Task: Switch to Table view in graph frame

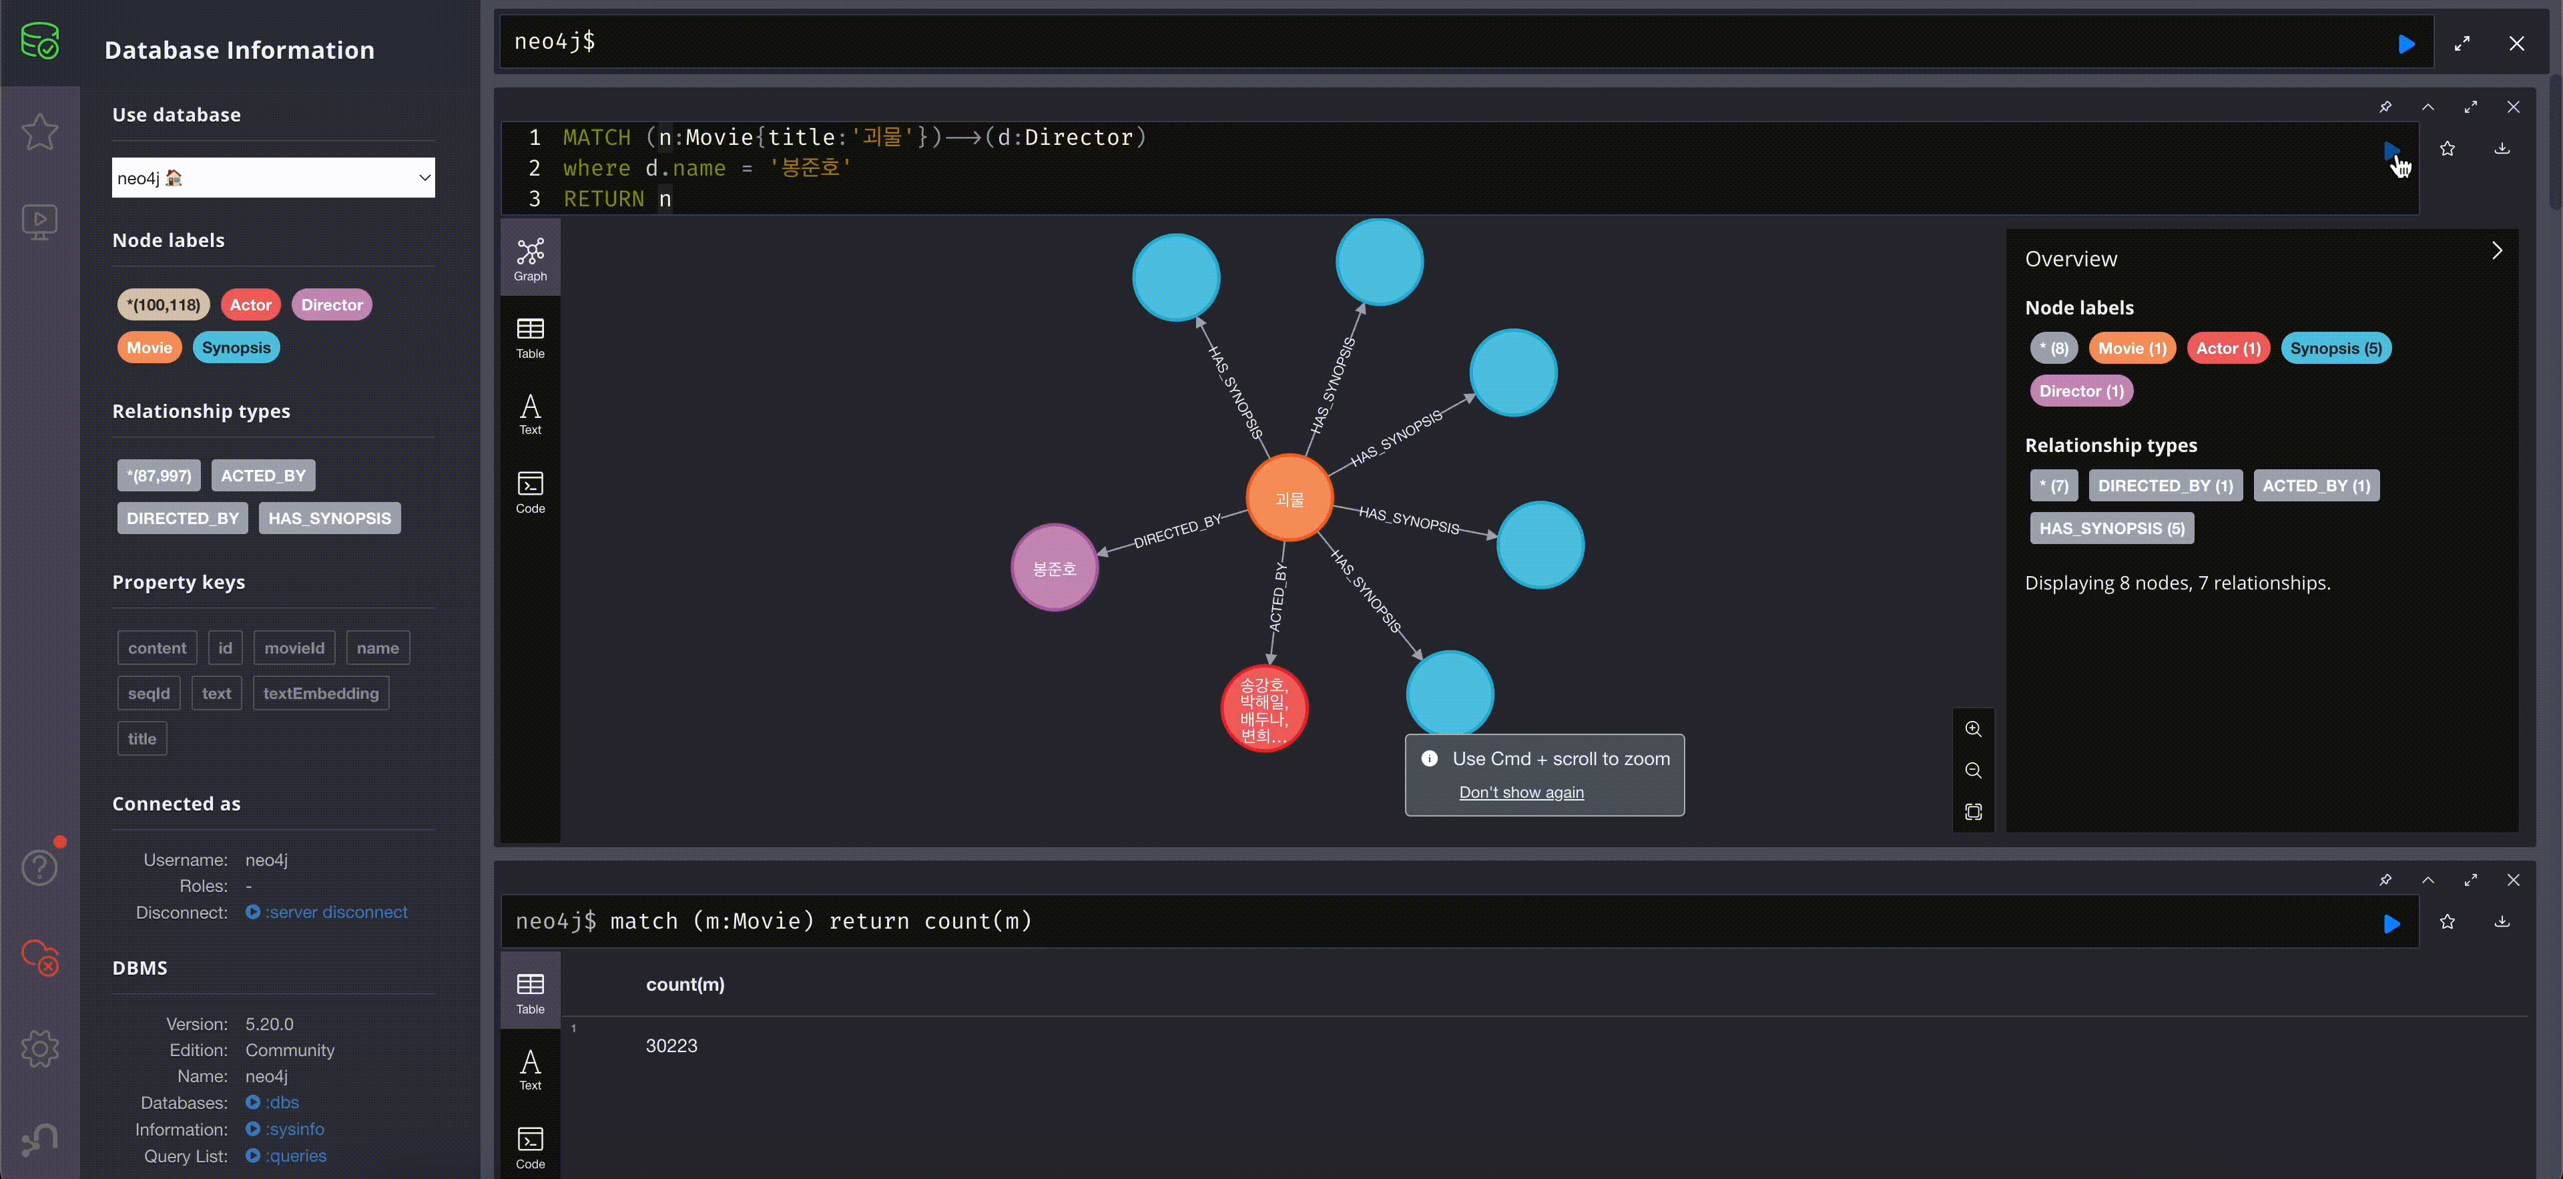Action: pyautogui.click(x=531, y=337)
